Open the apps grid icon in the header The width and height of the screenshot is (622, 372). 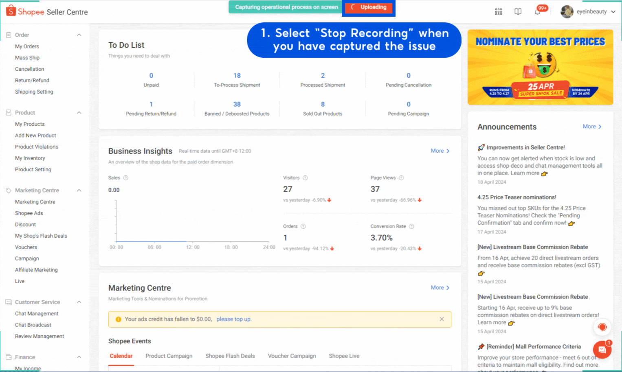[x=498, y=11]
